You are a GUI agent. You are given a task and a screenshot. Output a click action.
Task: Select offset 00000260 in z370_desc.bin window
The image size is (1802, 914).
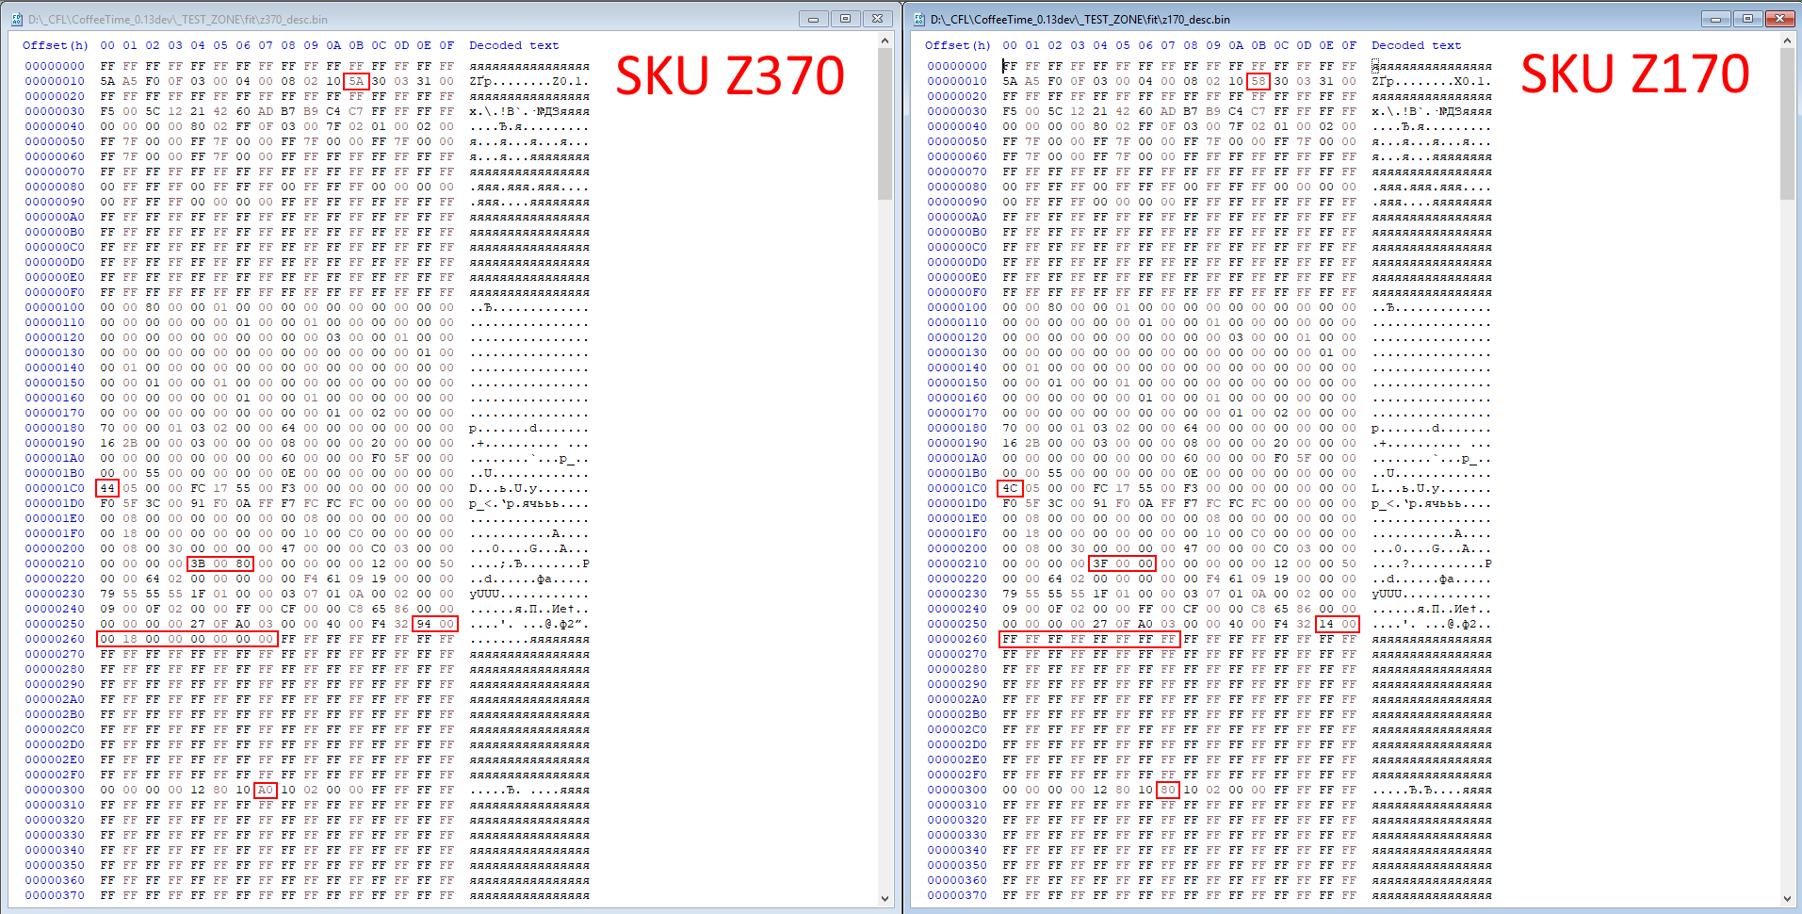pos(55,639)
